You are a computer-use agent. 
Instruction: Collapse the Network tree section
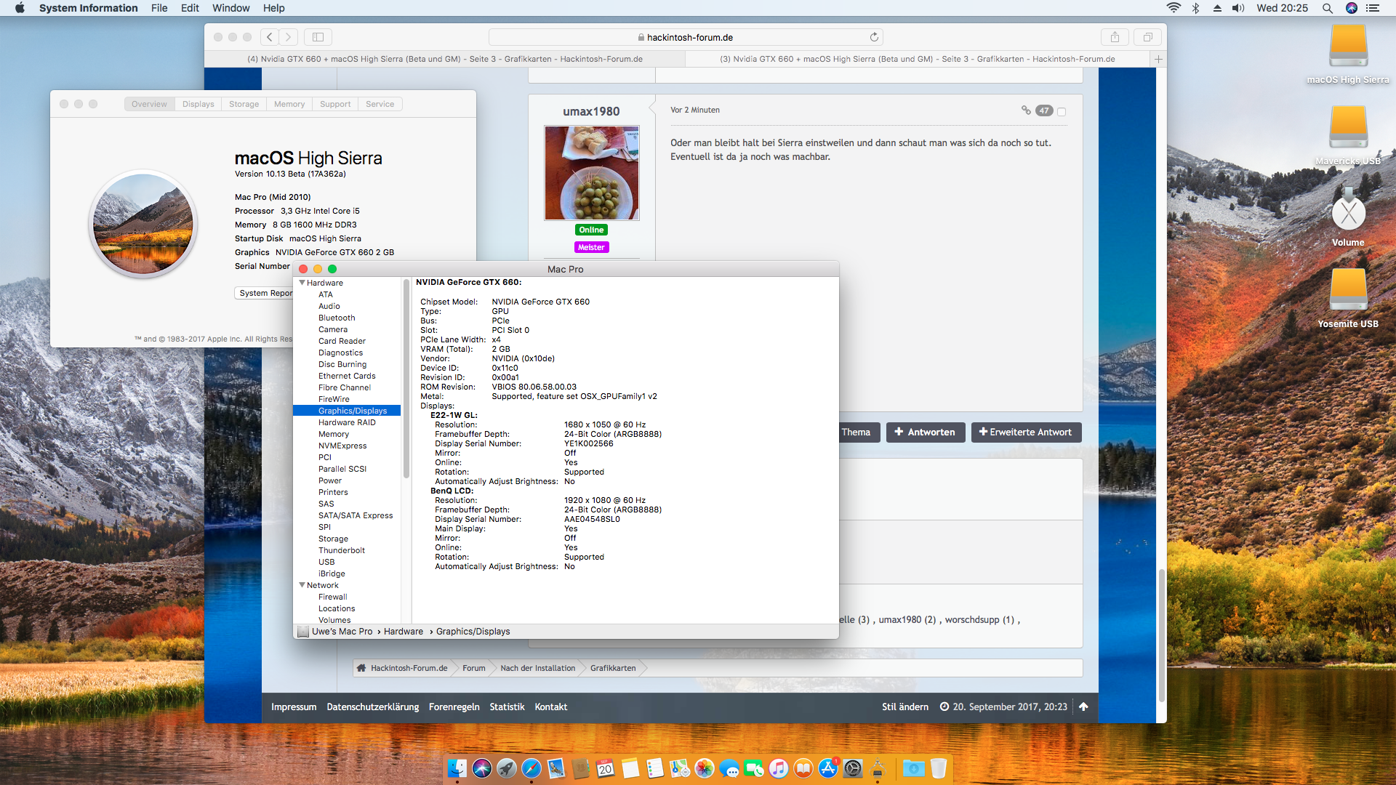(x=302, y=585)
